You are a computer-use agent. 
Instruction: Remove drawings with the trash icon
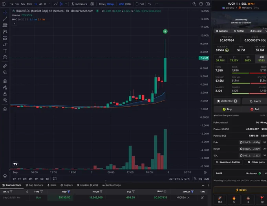tap(5, 109)
